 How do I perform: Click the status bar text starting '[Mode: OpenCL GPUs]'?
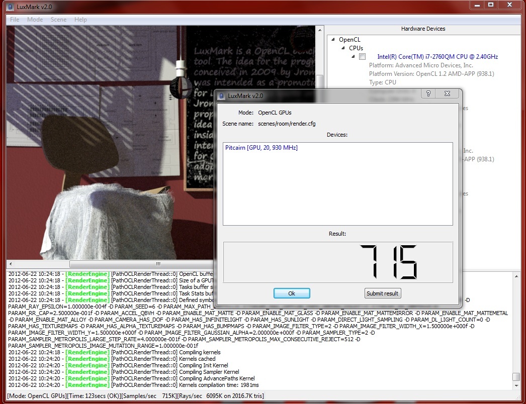(136, 396)
